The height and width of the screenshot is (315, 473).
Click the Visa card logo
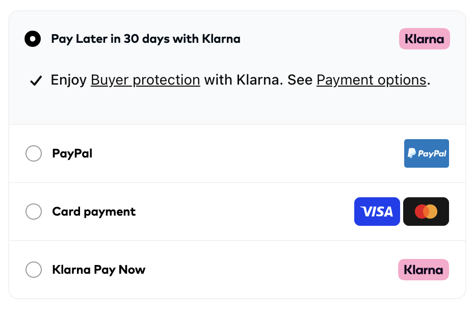click(x=377, y=212)
